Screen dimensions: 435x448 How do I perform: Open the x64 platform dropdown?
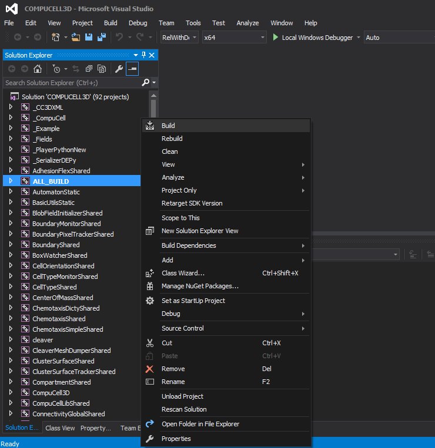[233, 38]
